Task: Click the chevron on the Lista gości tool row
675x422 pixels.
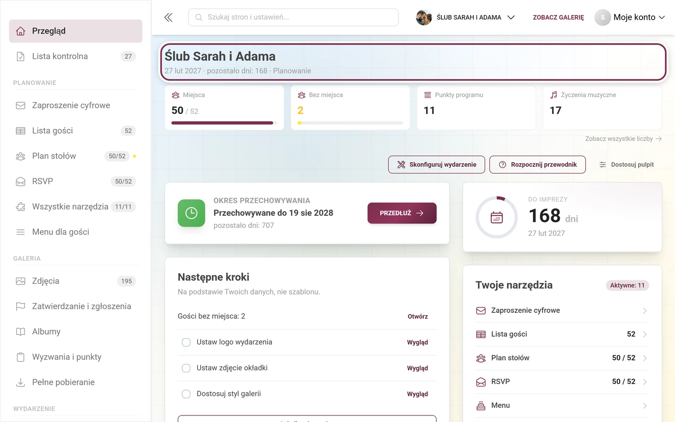Action: (645, 334)
